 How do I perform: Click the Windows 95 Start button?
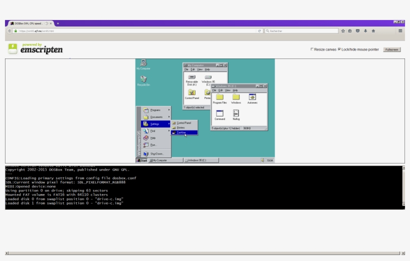(142, 160)
